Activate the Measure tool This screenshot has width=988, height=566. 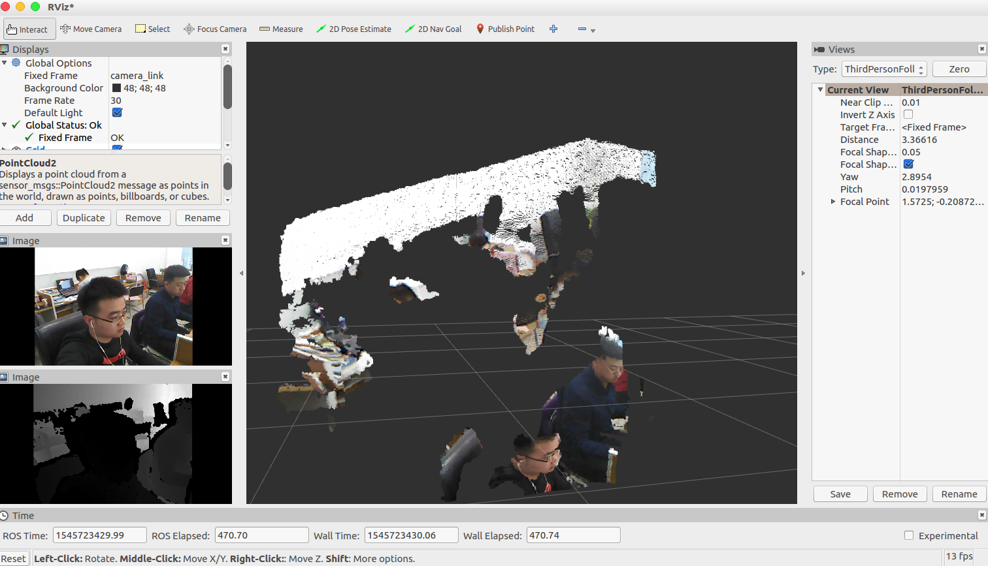tap(281, 29)
